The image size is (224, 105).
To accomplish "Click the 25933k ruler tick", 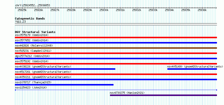I will point(153,10).
